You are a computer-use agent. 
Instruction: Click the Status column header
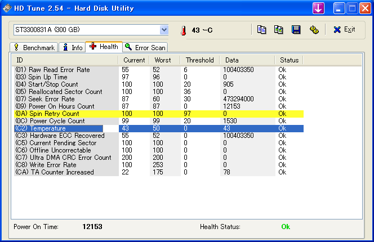pyautogui.click(x=289, y=60)
